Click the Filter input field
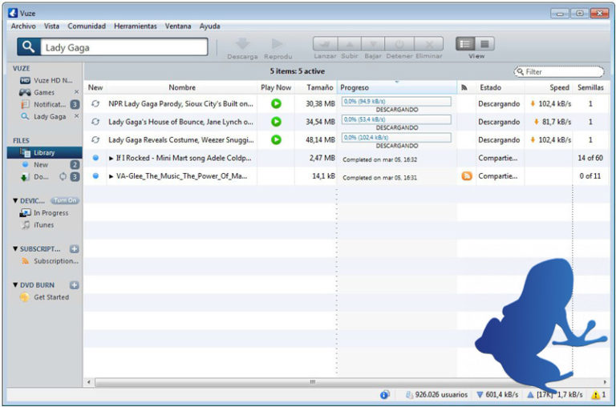Image resolution: width=616 pixels, height=407 pixels. pos(561,71)
